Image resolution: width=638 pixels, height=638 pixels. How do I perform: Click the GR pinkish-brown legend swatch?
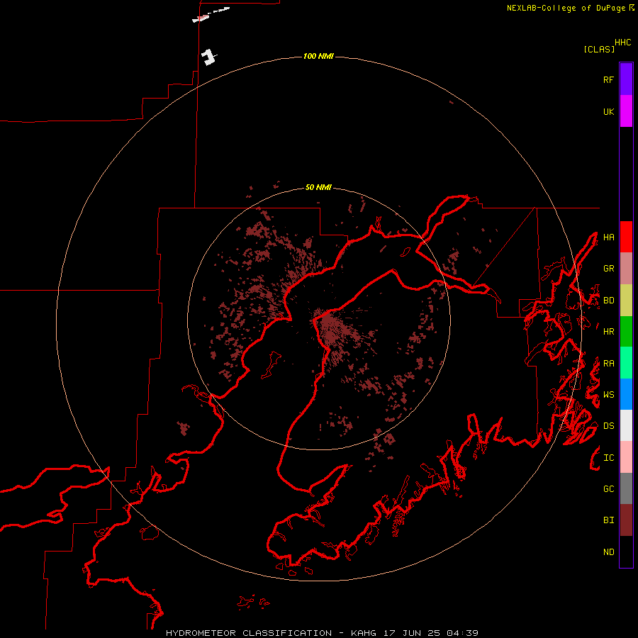pos(626,269)
